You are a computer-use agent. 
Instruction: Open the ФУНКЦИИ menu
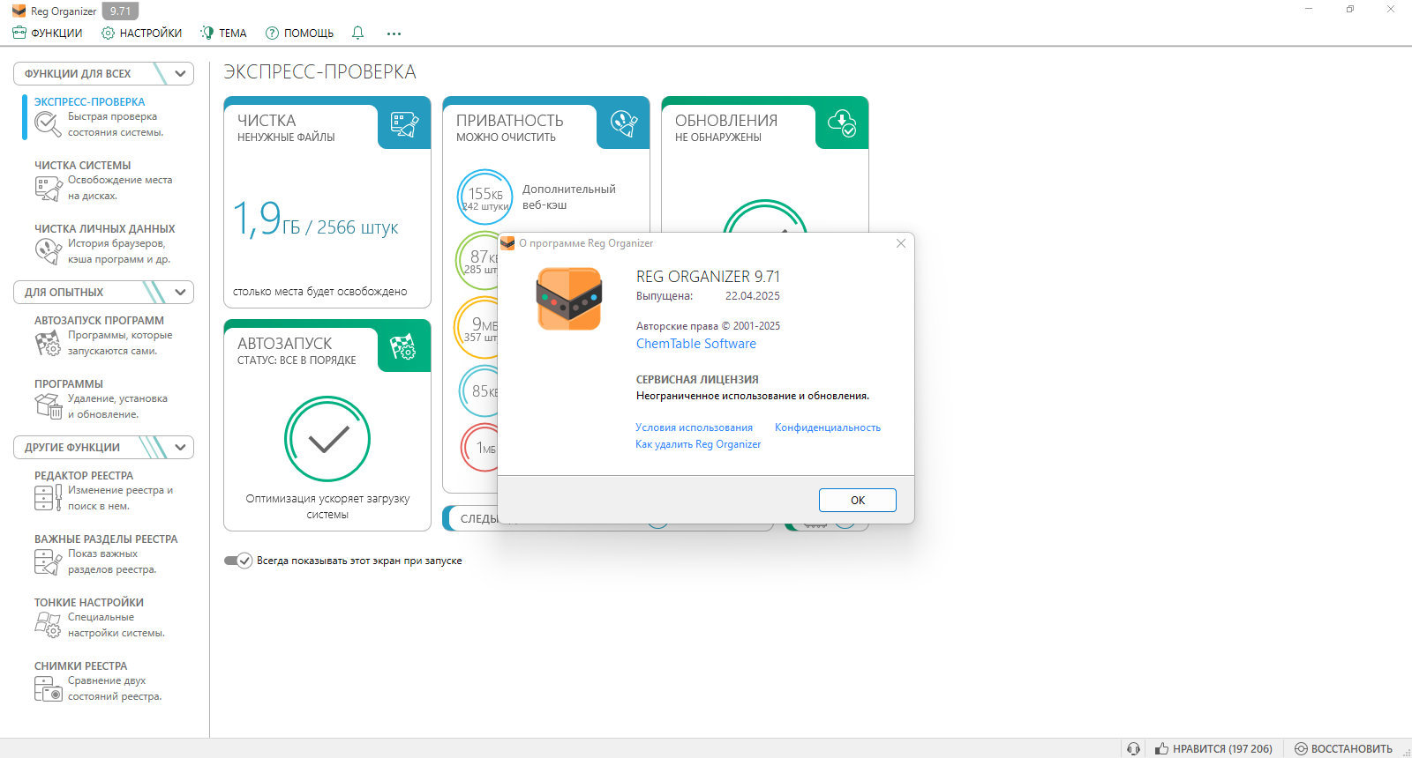tap(48, 33)
